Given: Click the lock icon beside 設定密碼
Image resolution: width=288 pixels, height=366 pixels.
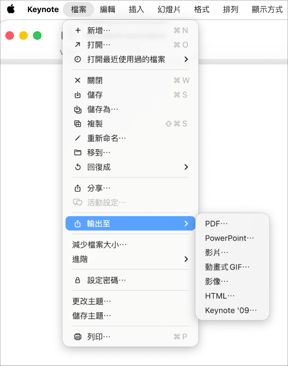Looking at the screenshot, I should tap(77, 280).
